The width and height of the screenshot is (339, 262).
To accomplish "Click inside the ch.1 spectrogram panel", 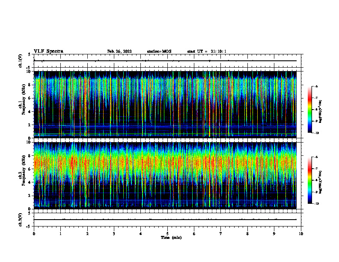I will pyautogui.click(x=165, y=104).
